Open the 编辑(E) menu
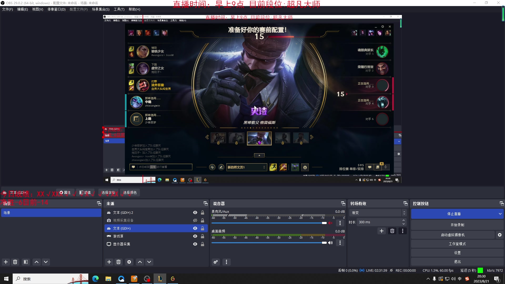The width and height of the screenshot is (505, 284). [23, 9]
